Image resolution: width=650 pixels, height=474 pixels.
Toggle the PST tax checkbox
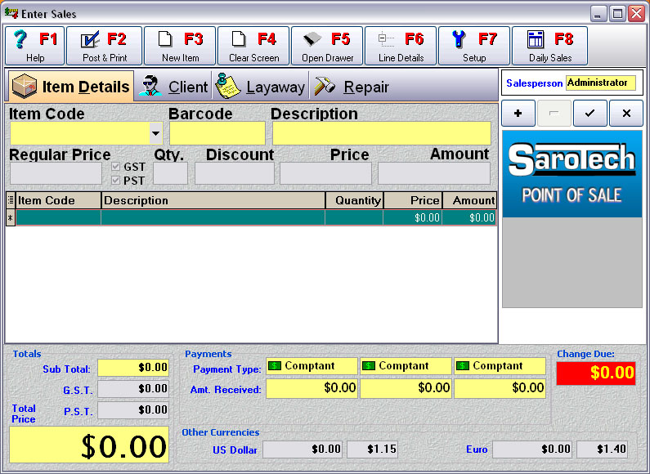(x=116, y=181)
